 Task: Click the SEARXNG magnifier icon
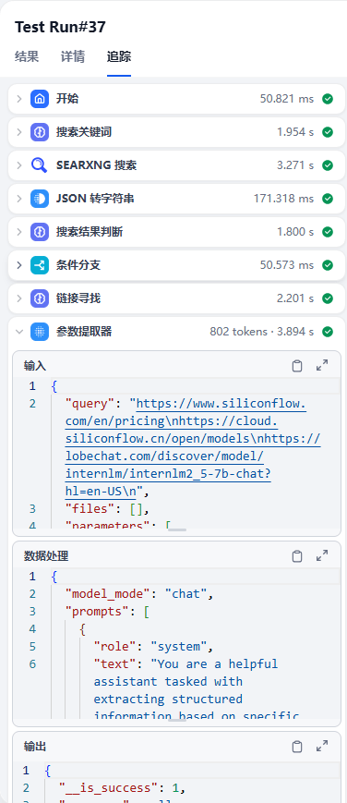pyautogui.click(x=40, y=165)
